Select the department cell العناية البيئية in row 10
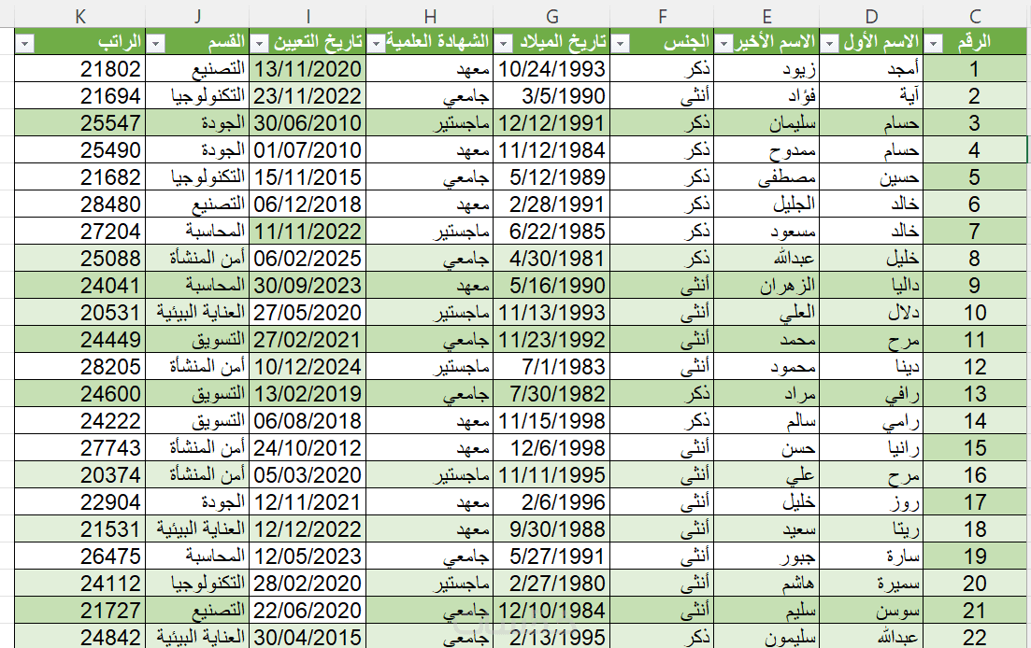 click(197, 313)
